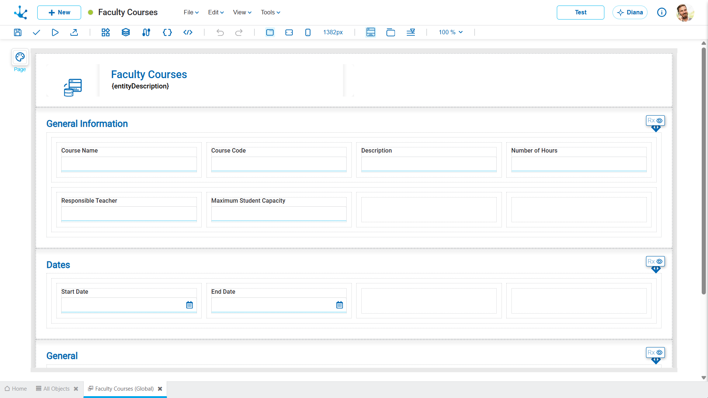The width and height of the screenshot is (708, 398).
Task: Click the Save icon in toolbar
Action: pyautogui.click(x=17, y=32)
